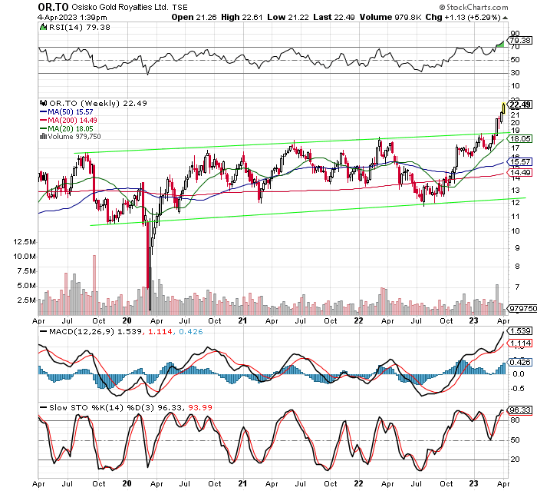Click the MA(50) blue legend line
537x491 pixels.
click(44, 111)
